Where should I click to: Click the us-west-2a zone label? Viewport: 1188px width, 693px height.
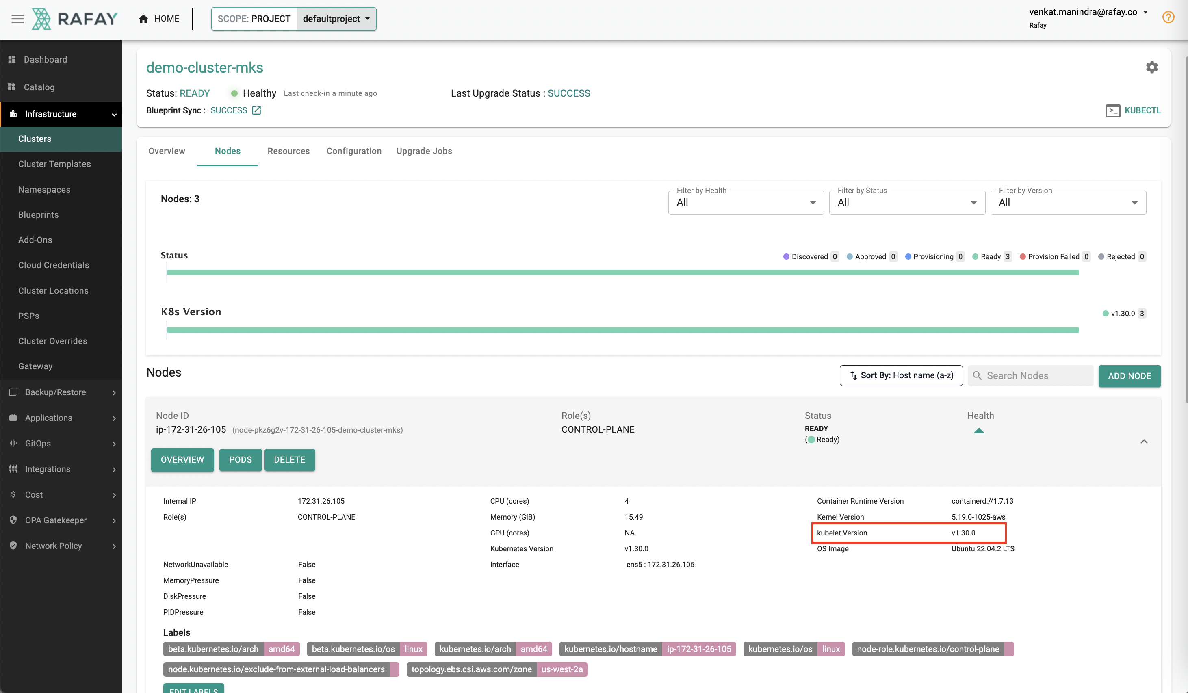coord(561,669)
